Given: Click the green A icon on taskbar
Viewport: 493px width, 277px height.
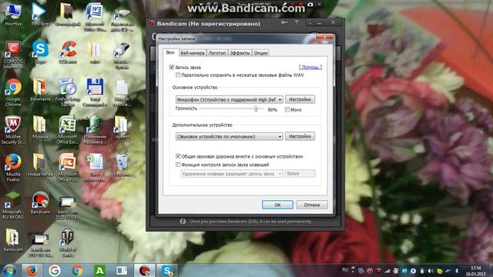Looking at the screenshot, I should [x=99, y=270].
